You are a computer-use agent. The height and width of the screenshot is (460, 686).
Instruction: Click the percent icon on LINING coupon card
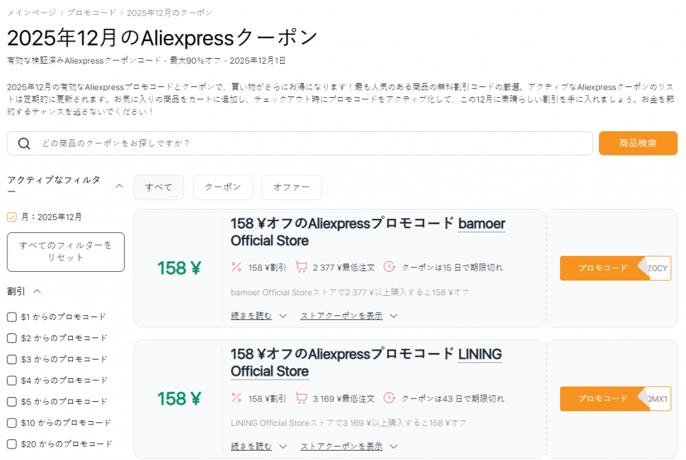[x=237, y=398]
